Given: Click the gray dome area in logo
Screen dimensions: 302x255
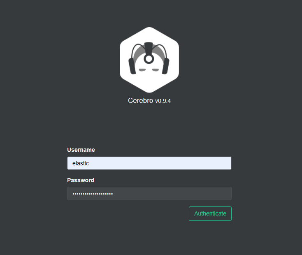Looking at the screenshot, I should click(x=139, y=55).
